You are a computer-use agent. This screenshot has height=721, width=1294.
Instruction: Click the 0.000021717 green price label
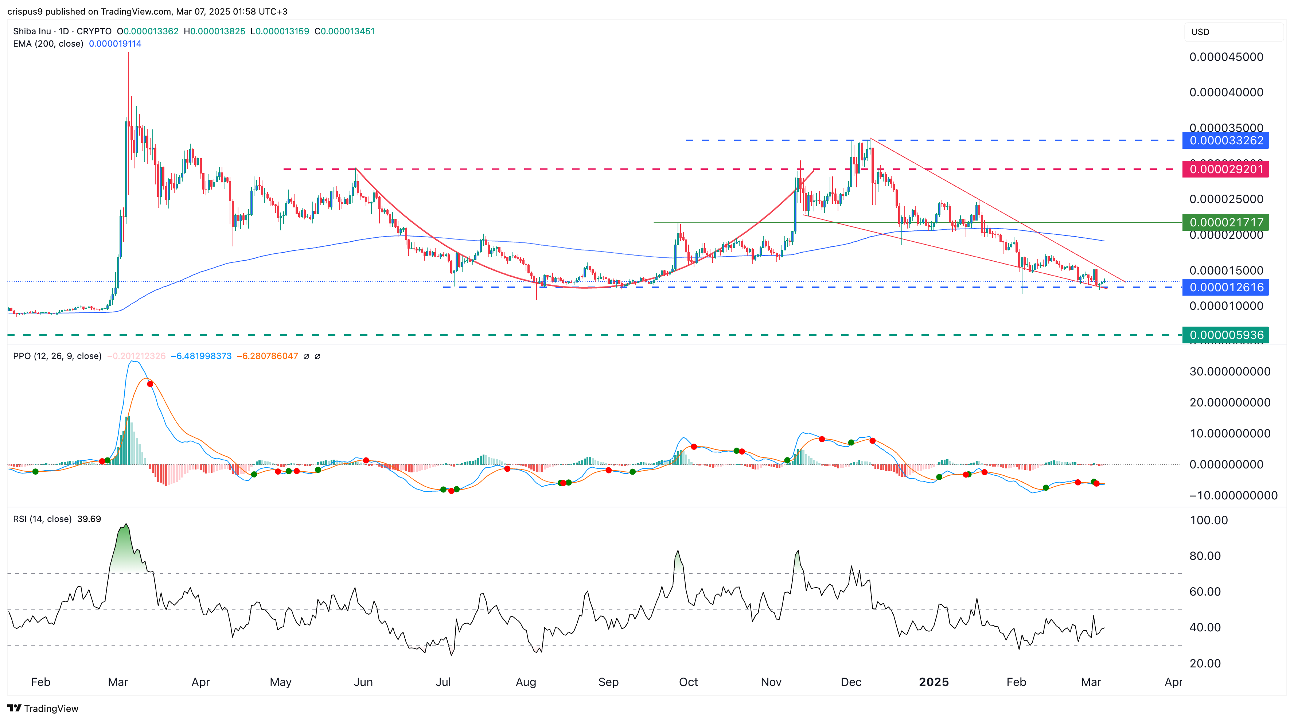1226,222
